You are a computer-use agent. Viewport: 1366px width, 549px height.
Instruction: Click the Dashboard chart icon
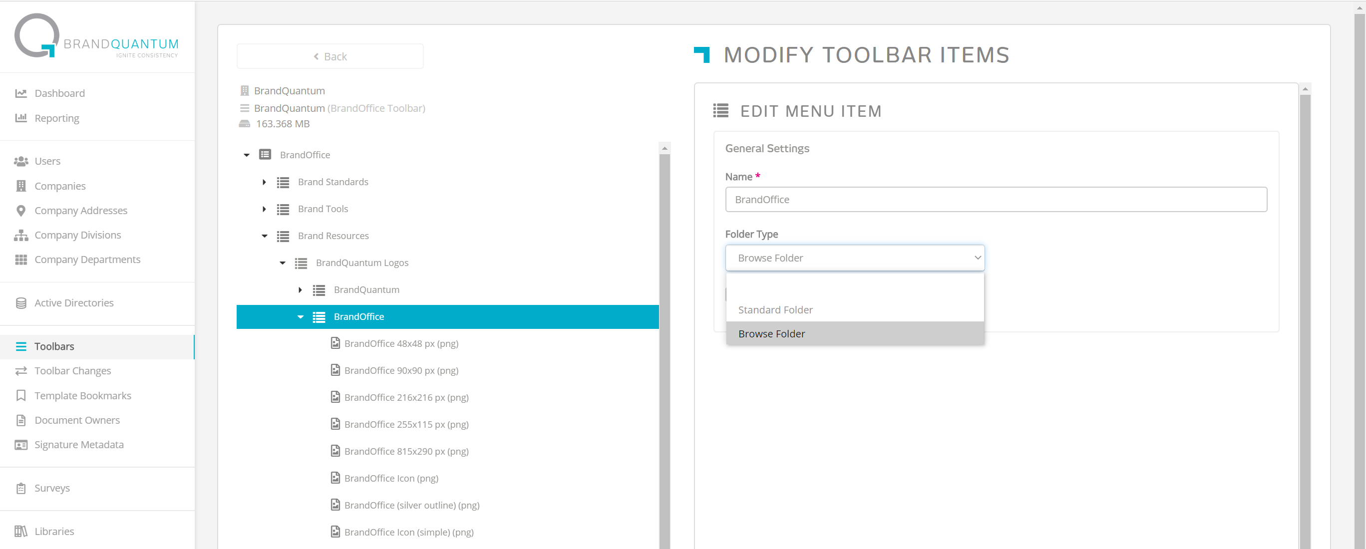pyautogui.click(x=20, y=93)
